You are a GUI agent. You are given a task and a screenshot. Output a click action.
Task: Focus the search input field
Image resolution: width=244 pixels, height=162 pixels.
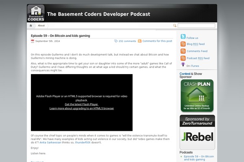[x=196, y=26]
